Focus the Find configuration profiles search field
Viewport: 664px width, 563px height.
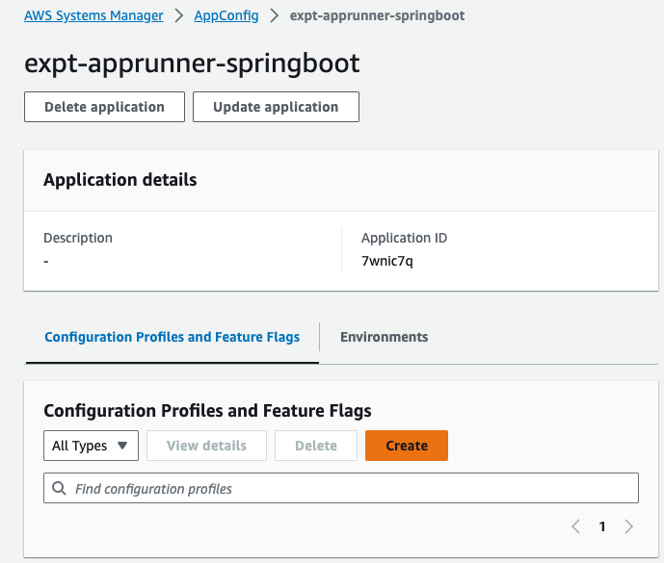point(341,488)
